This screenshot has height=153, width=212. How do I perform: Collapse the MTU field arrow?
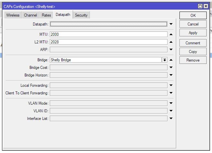[x=171, y=34]
